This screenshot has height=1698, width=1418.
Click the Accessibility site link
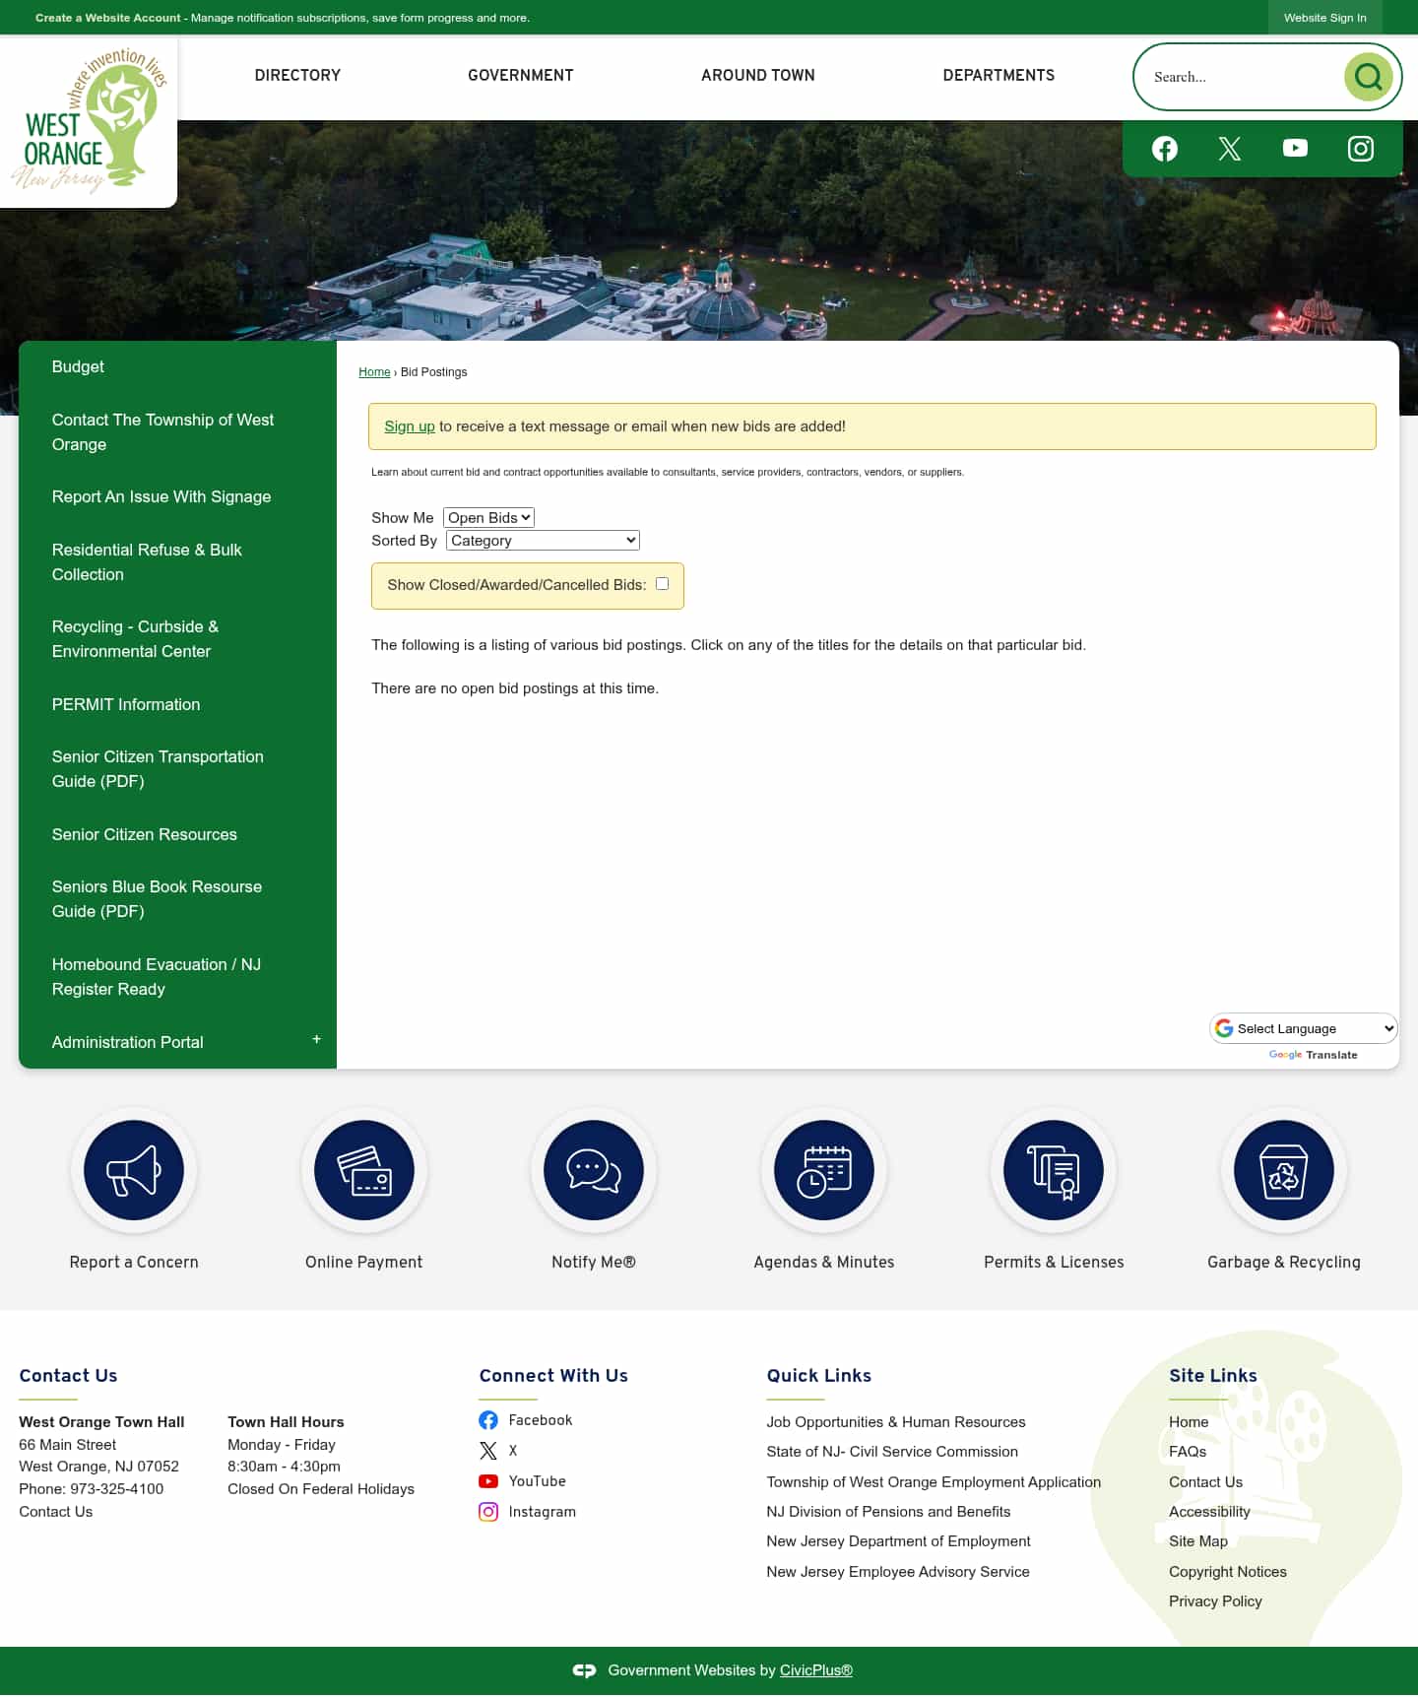pyautogui.click(x=1209, y=1512)
